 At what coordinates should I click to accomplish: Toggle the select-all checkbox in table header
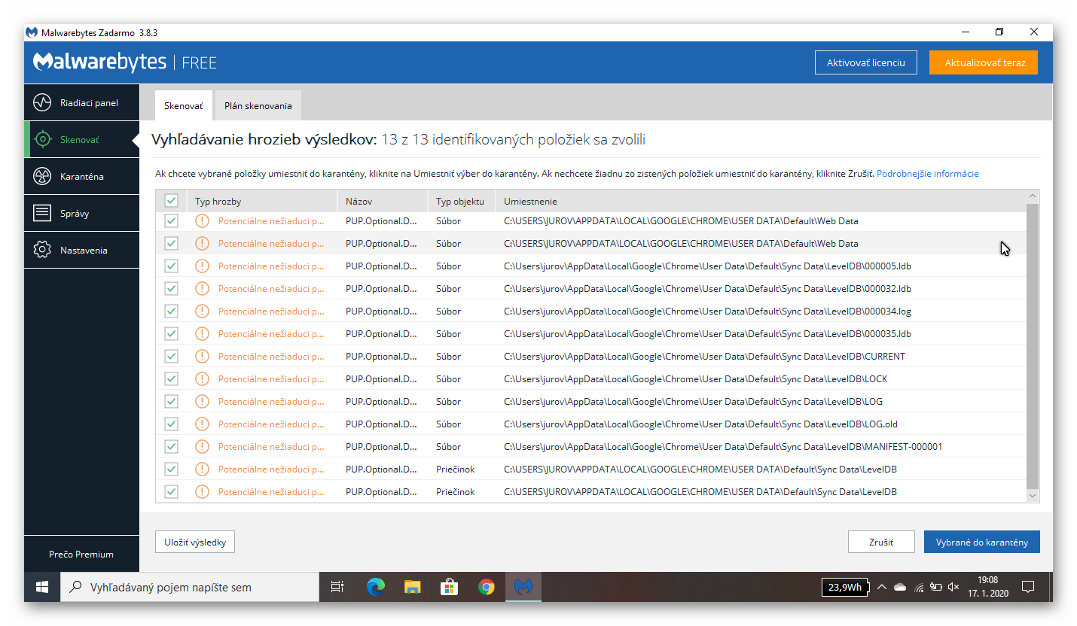tap(171, 201)
